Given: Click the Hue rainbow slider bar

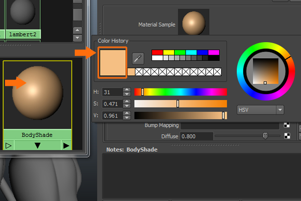Looking at the screenshot, I should [x=181, y=92].
